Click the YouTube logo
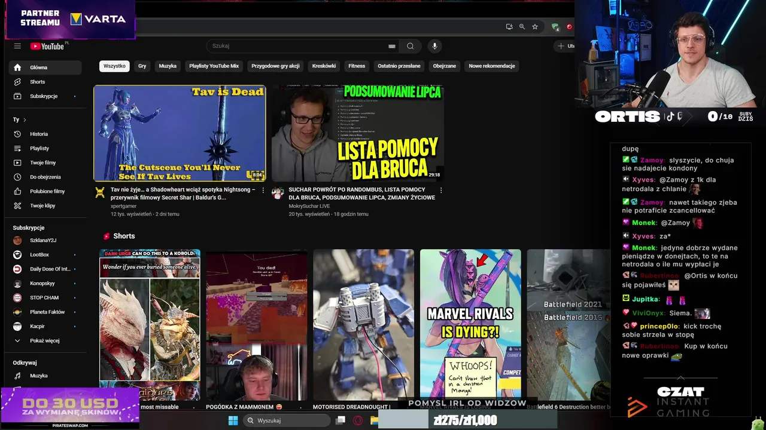The image size is (766, 430). 47,46
